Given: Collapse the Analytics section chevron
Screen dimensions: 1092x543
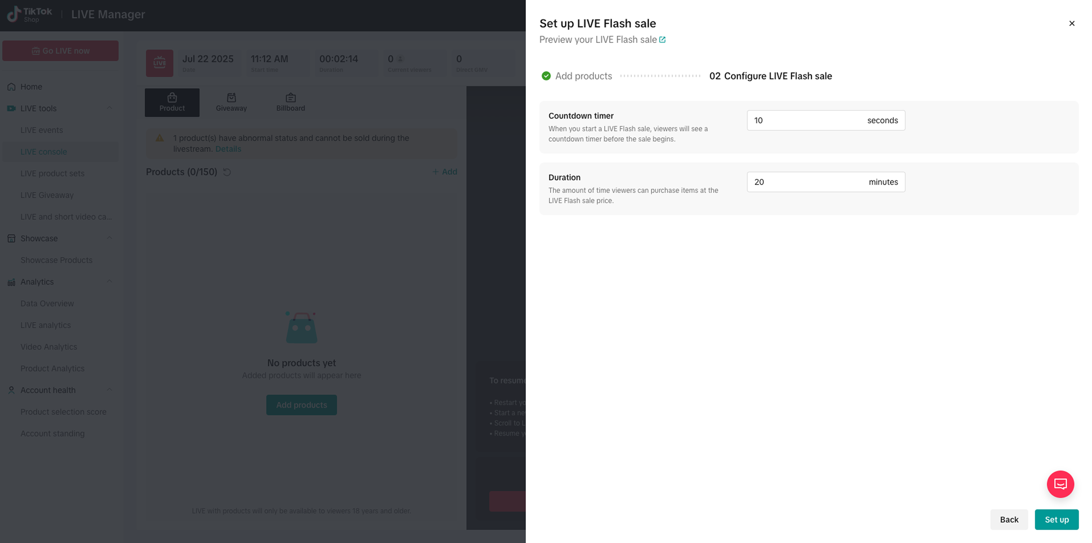Looking at the screenshot, I should coord(109,281).
